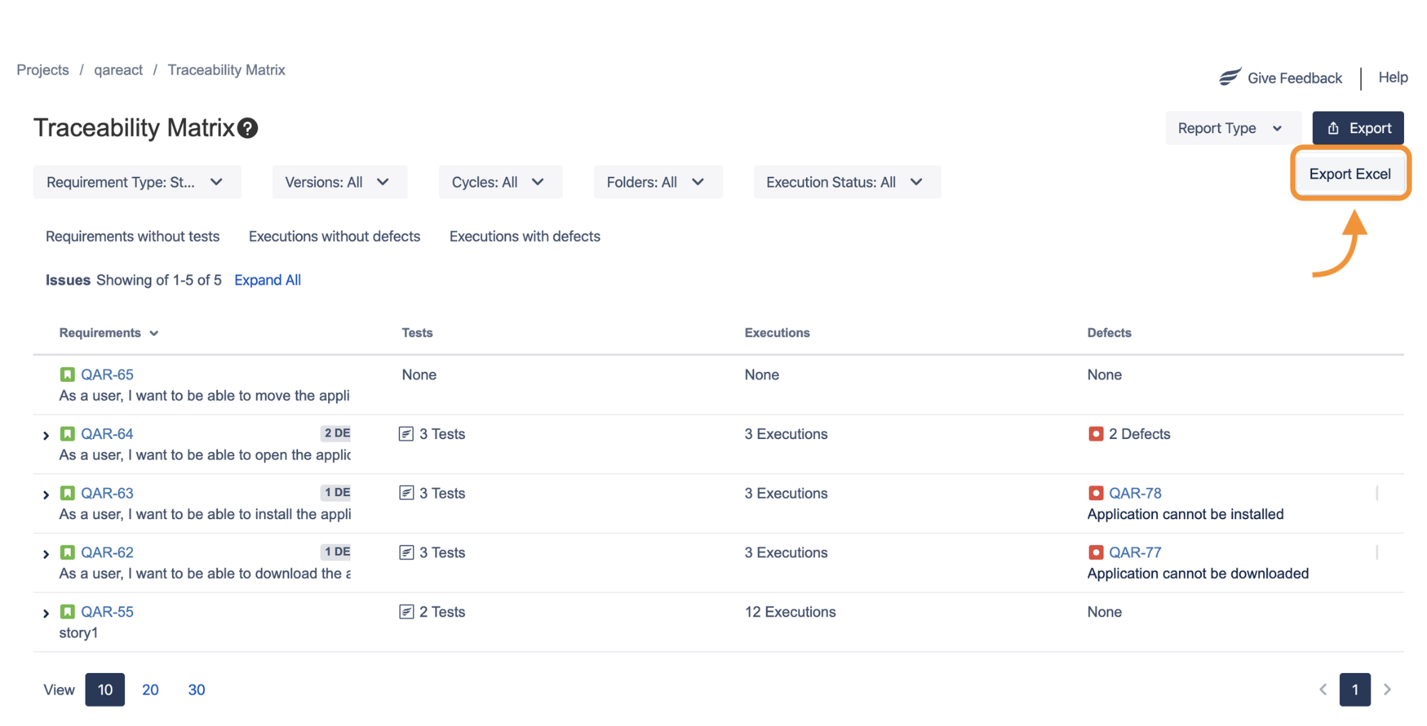Expand the QAR-62 requirement row
The height and width of the screenshot is (726, 1427).
(x=46, y=554)
